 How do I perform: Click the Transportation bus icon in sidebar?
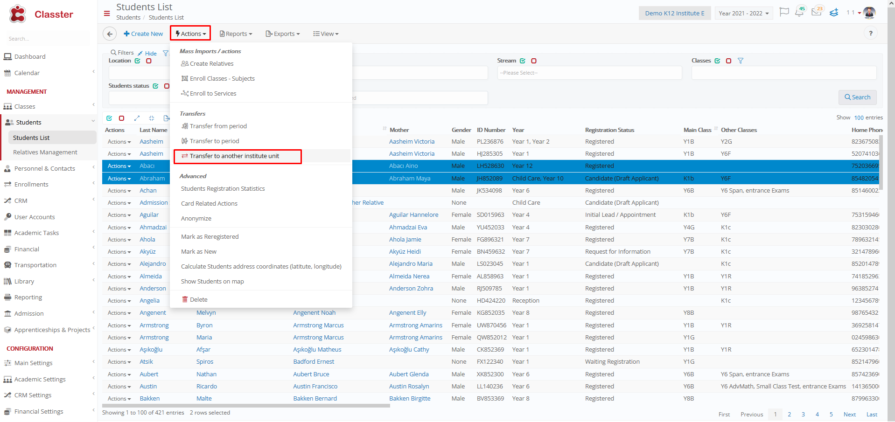(7, 265)
